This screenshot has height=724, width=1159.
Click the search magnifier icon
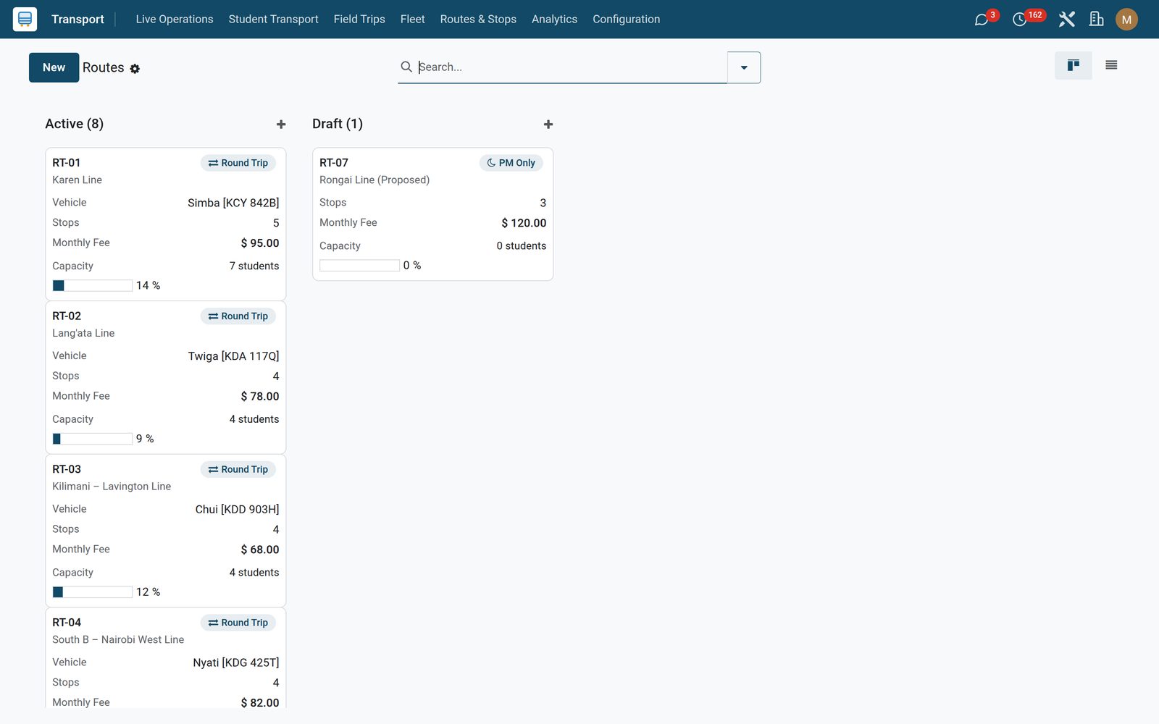(406, 67)
